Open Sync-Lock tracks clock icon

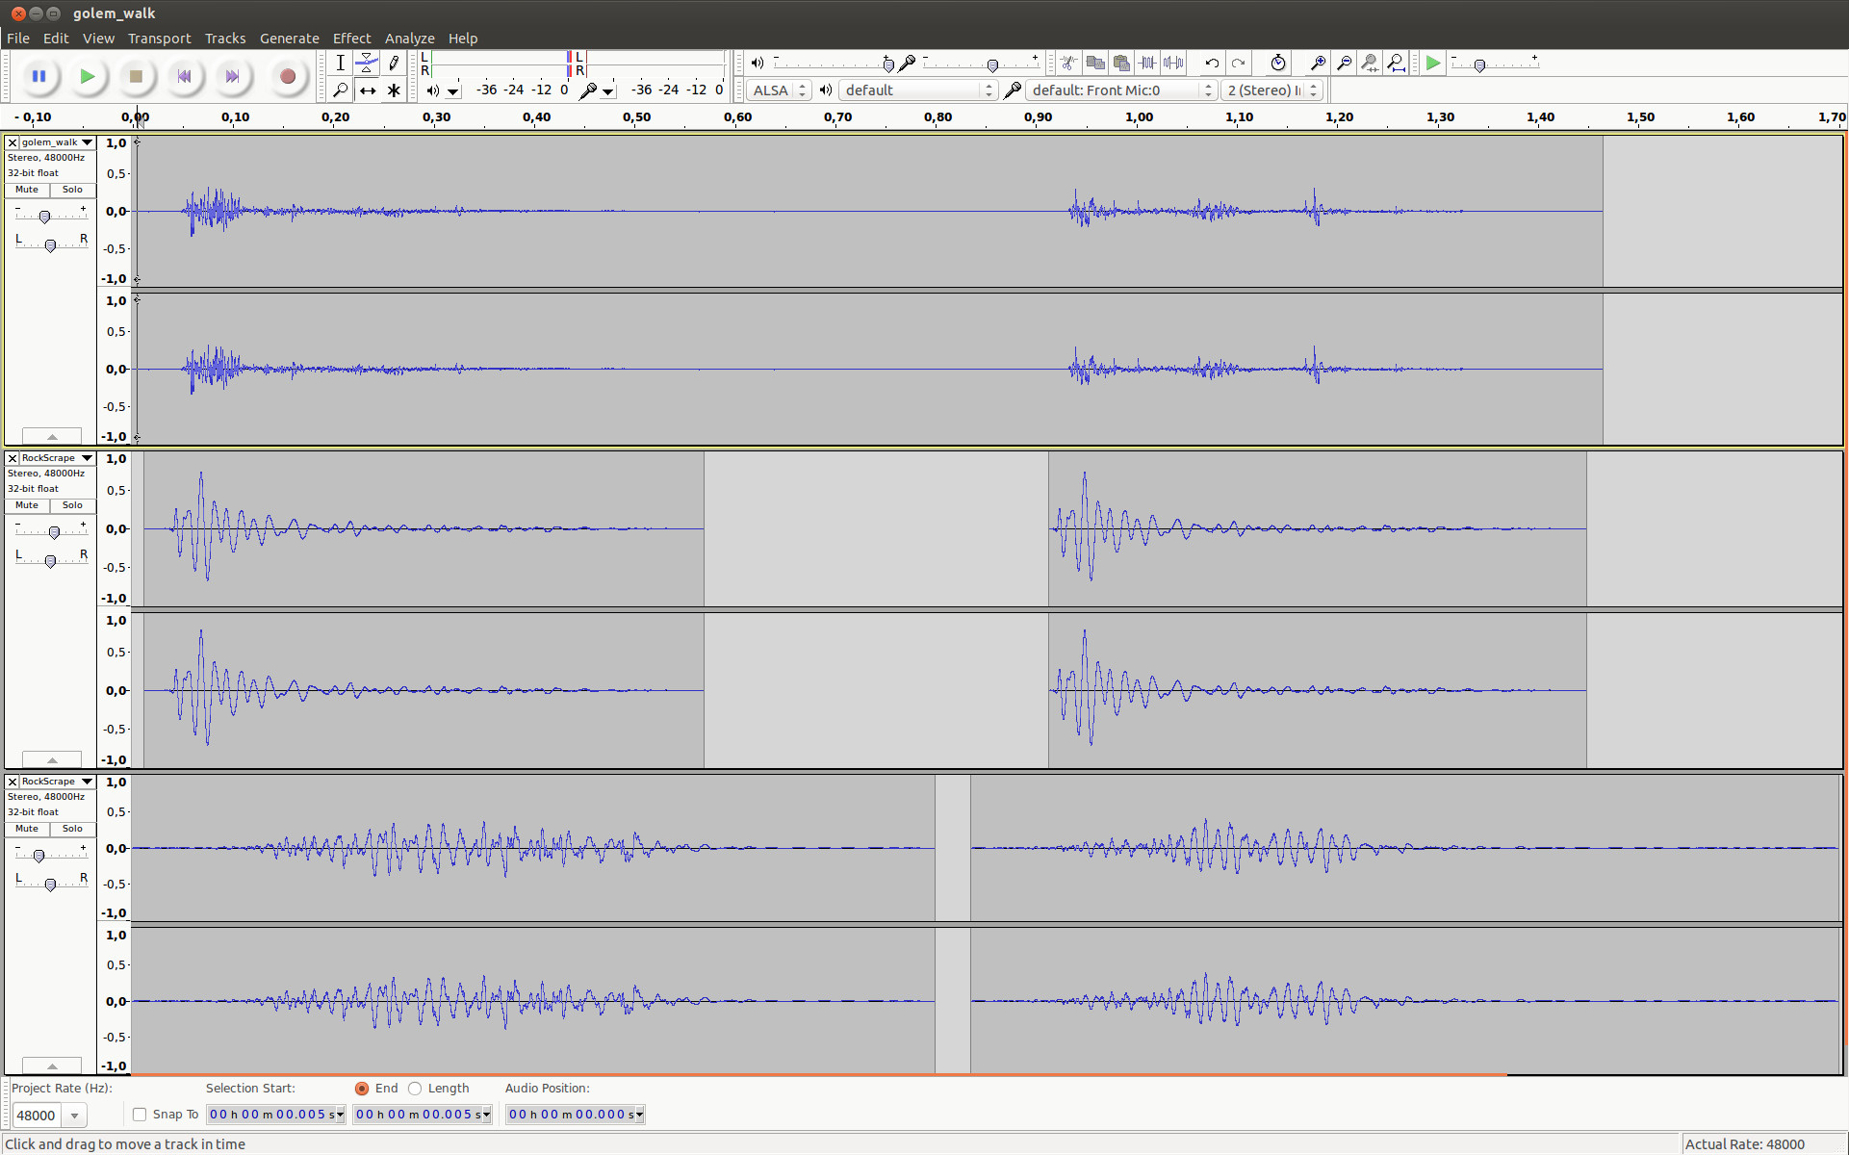(x=1278, y=64)
